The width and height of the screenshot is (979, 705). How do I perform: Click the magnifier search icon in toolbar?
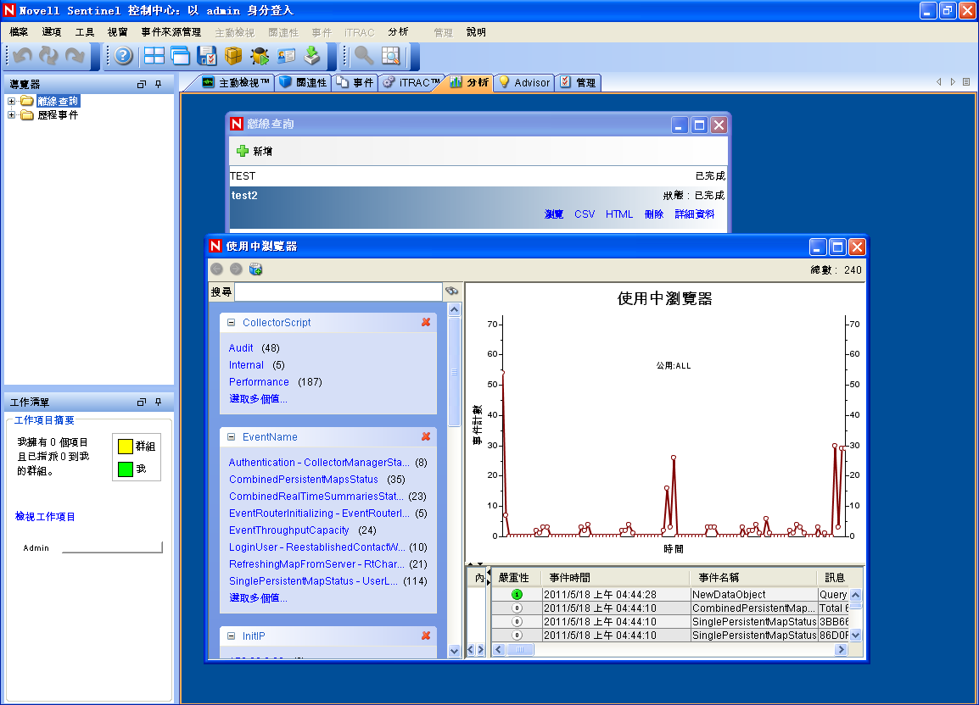click(x=364, y=56)
